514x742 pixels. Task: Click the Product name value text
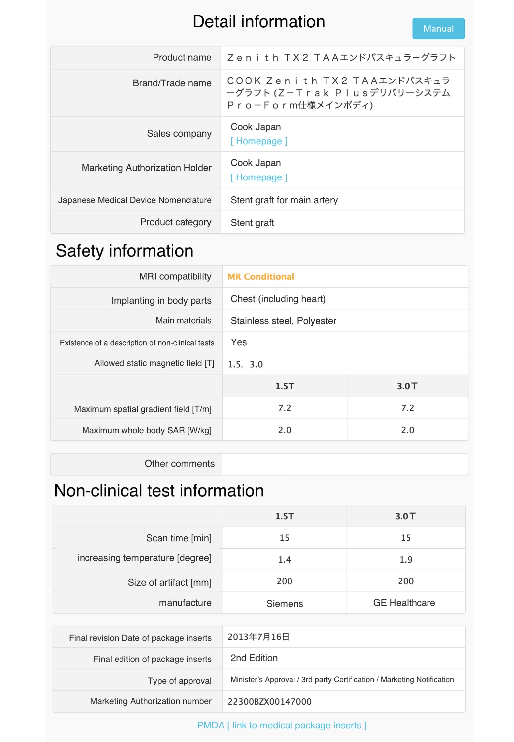[341, 58]
